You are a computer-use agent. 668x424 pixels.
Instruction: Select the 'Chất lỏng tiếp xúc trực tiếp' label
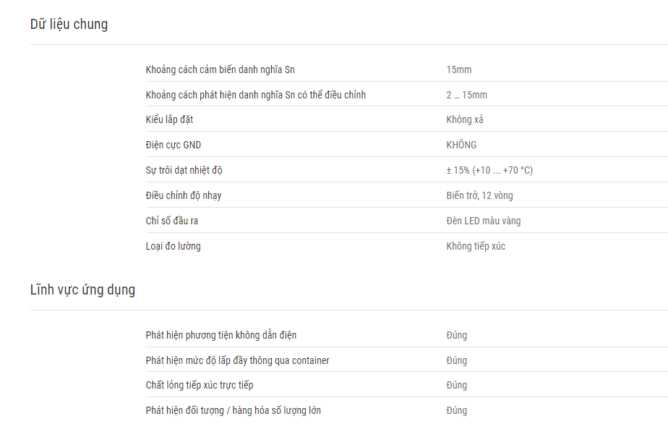(200, 385)
